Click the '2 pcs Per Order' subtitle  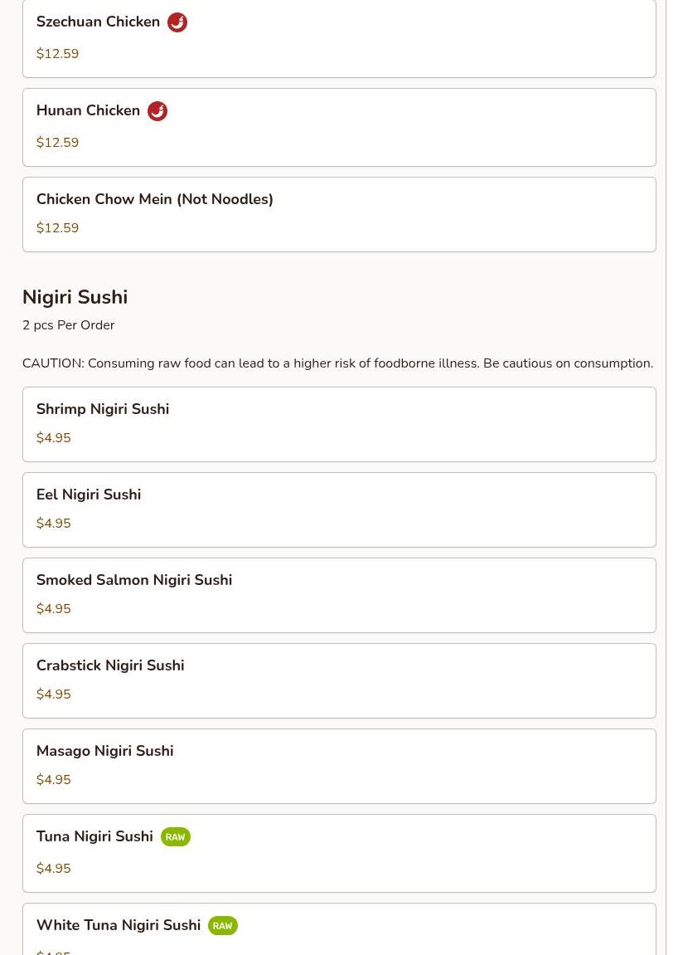[x=68, y=325]
